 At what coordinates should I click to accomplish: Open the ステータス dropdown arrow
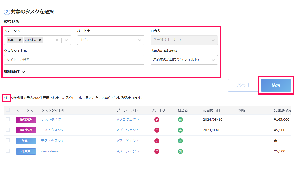click(x=66, y=40)
